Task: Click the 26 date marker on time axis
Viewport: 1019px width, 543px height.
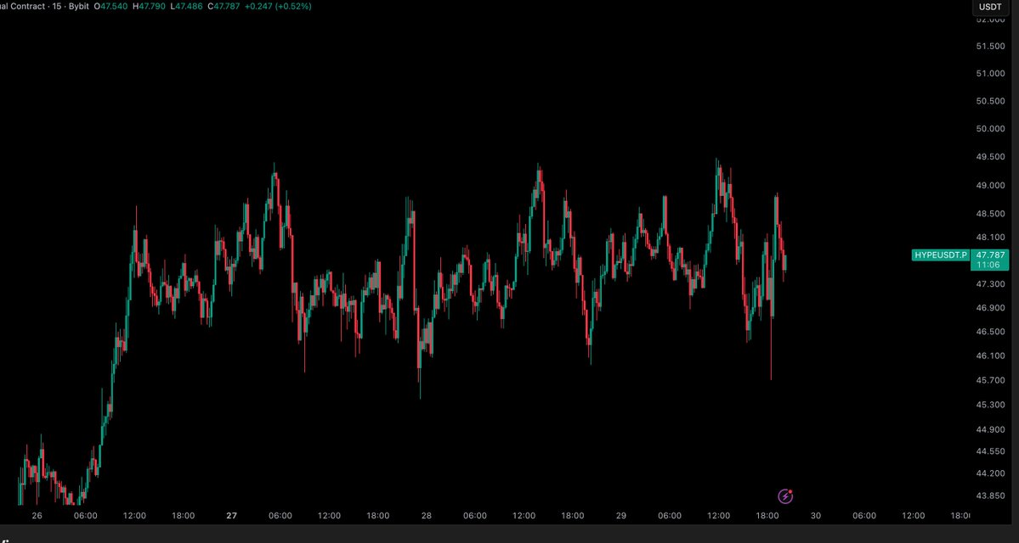Action: [x=37, y=515]
